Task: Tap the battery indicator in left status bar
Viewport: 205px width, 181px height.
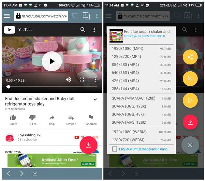Action: [x=97, y=5]
